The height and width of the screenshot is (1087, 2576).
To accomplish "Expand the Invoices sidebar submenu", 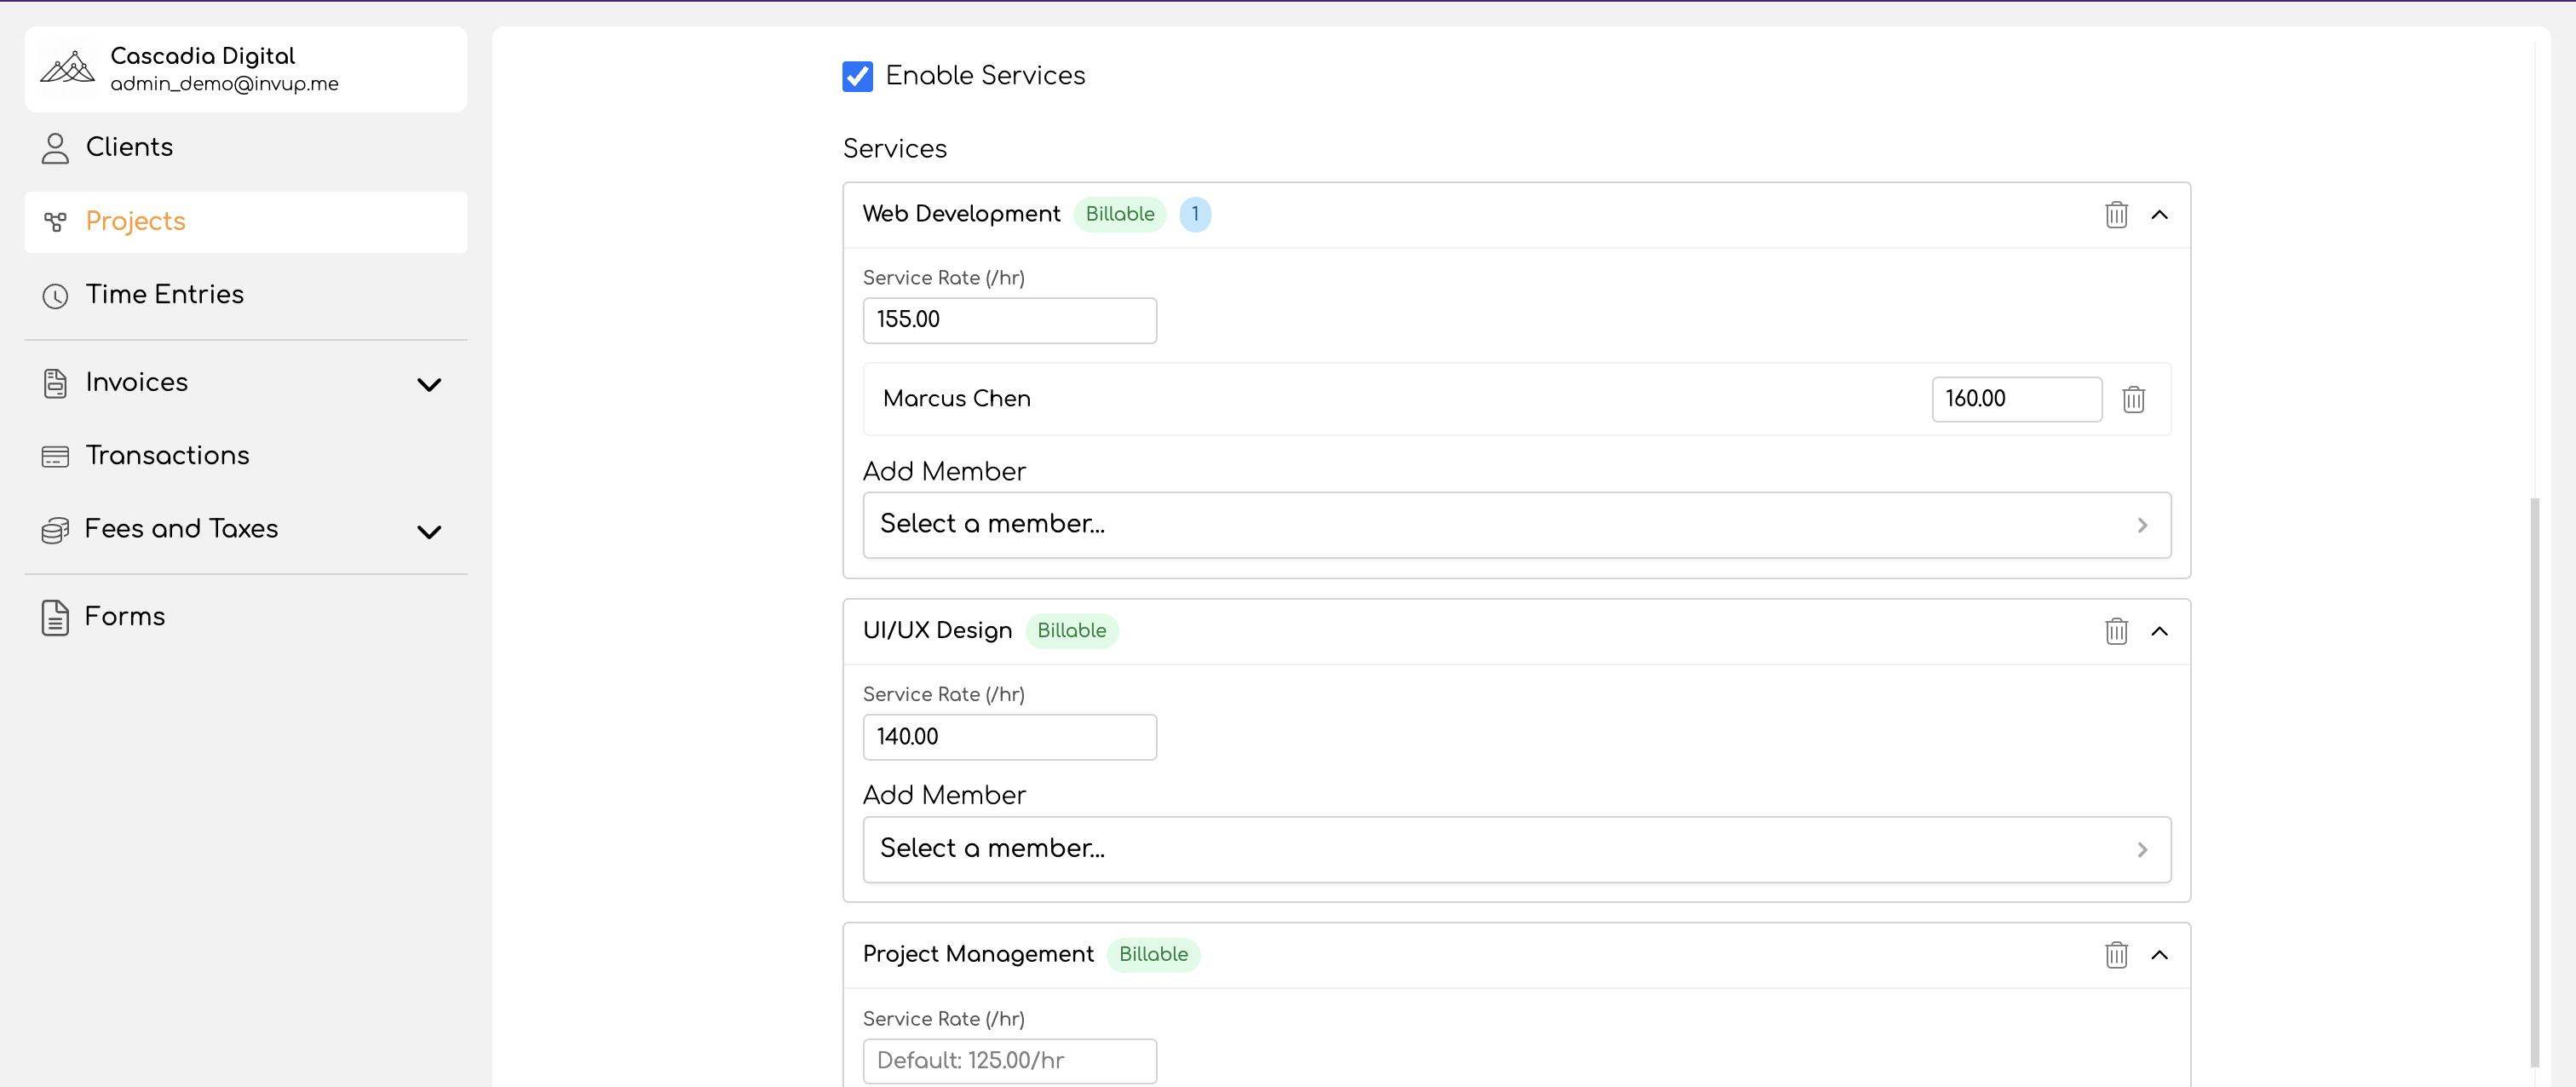I will click(x=429, y=385).
